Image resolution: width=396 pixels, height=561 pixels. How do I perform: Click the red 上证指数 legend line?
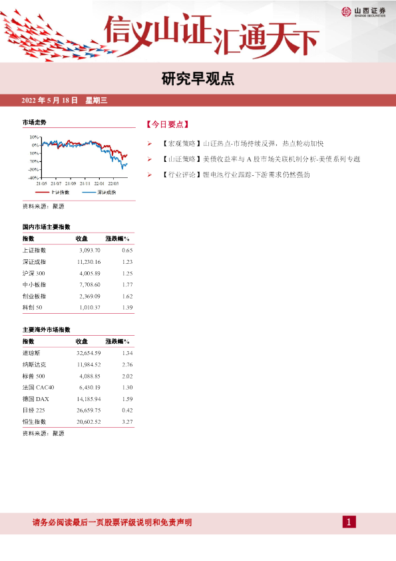pos(42,193)
